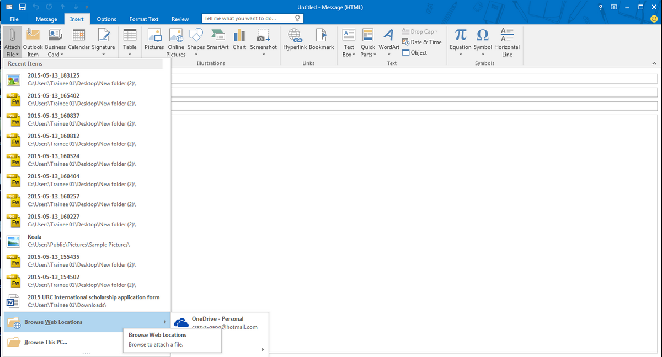Attach recent file 2015-05-13_160257

tap(87, 200)
